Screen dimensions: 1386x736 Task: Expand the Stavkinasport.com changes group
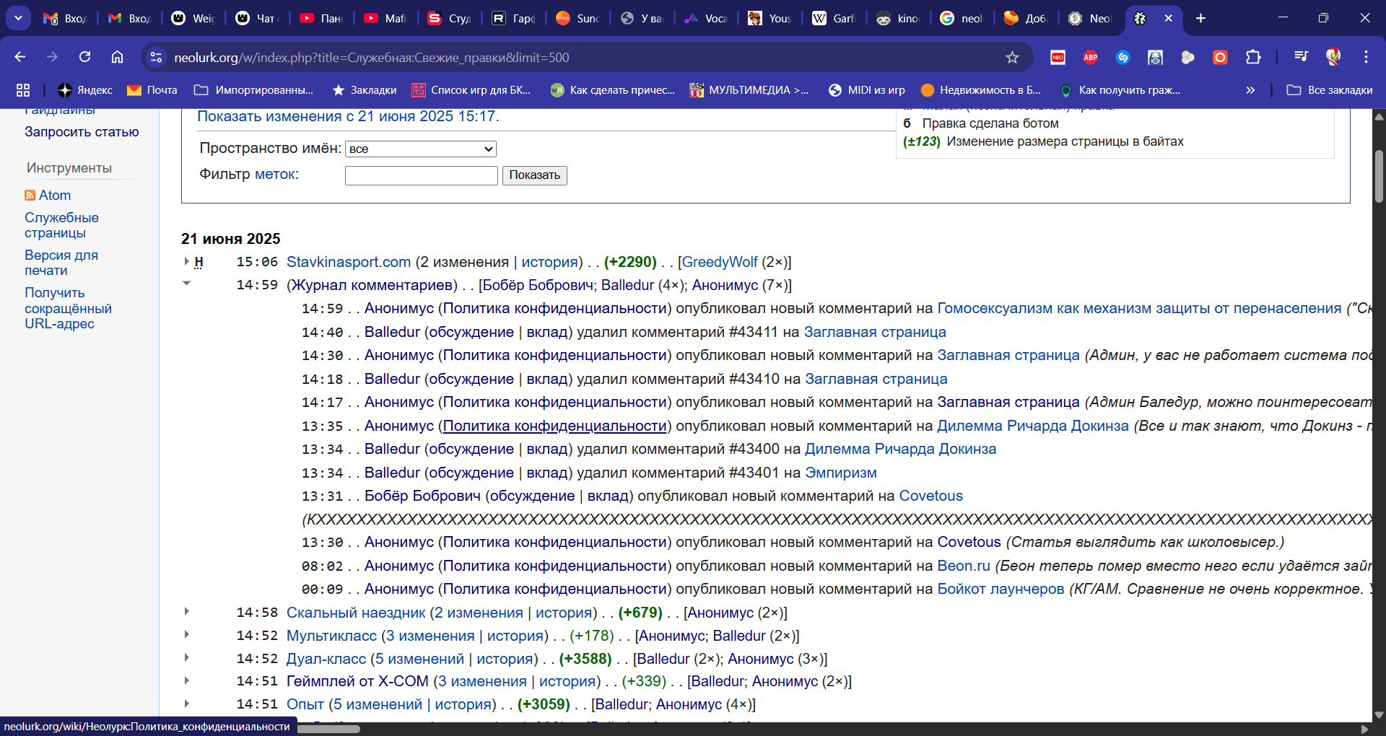[186, 261]
